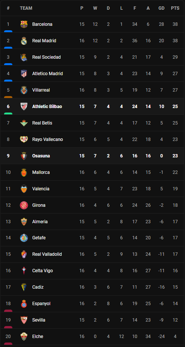Click the TEAM column header

[26, 8]
